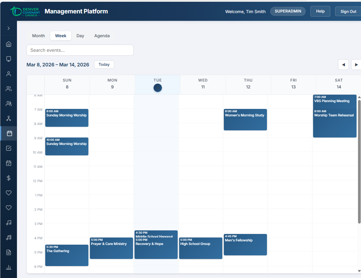Image resolution: width=361 pixels, height=278 pixels.
Task: Click the Sign Out button
Action: [x=348, y=11]
